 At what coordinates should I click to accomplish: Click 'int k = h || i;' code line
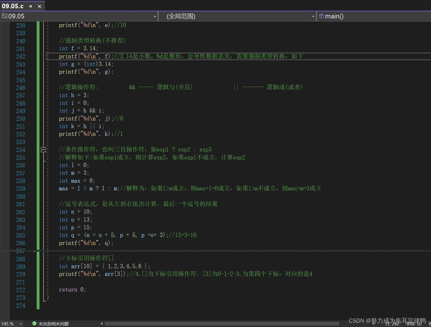[82, 126]
